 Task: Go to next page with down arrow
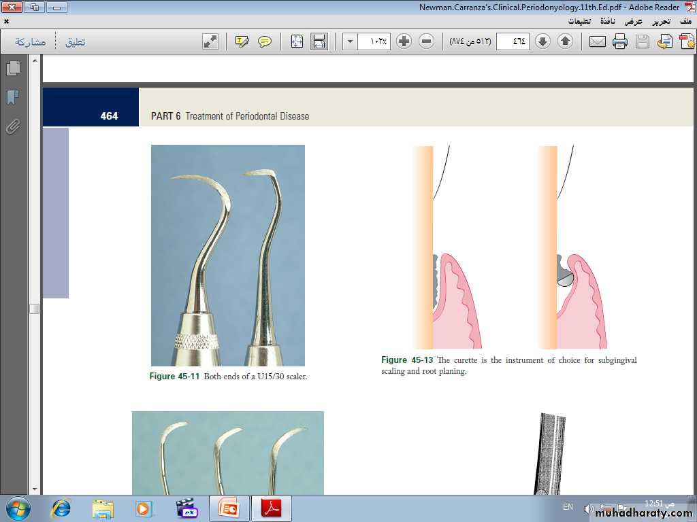[542, 41]
